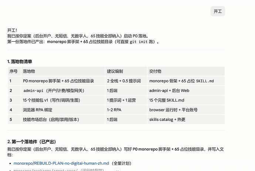255x171 pixels.
Task: Click the text 开工! in the reply
Action: click(x=12, y=30)
